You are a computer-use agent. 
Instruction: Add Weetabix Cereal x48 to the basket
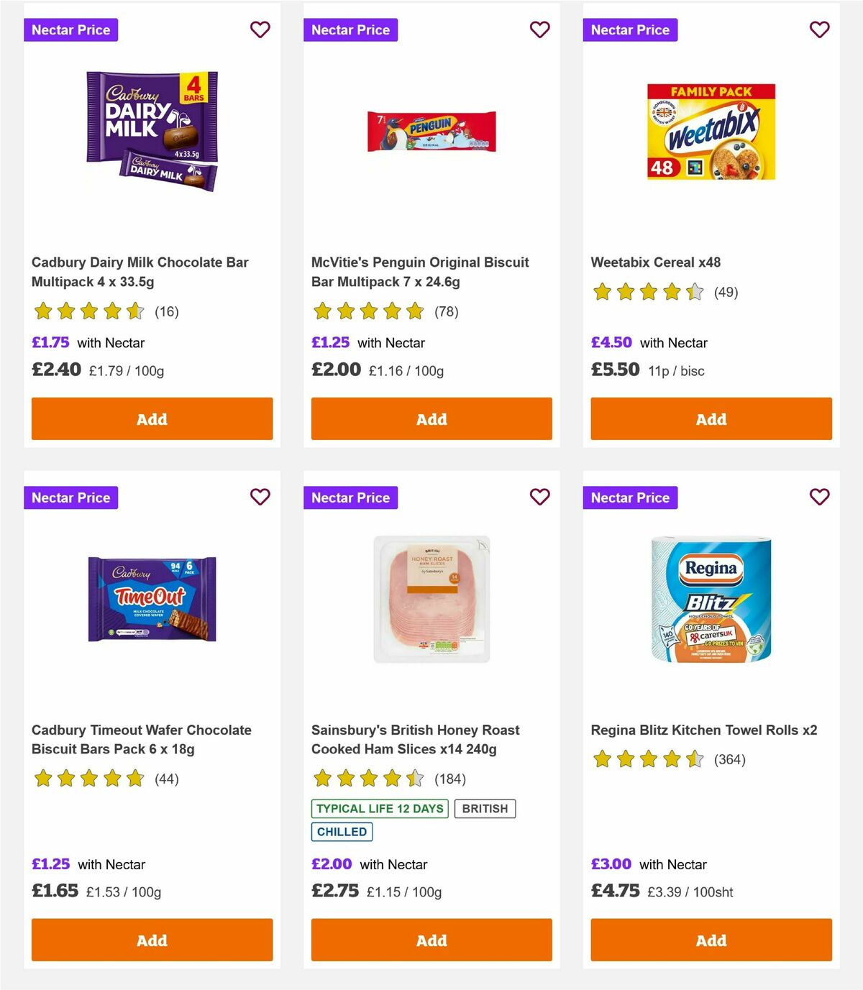tap(711, 418)
